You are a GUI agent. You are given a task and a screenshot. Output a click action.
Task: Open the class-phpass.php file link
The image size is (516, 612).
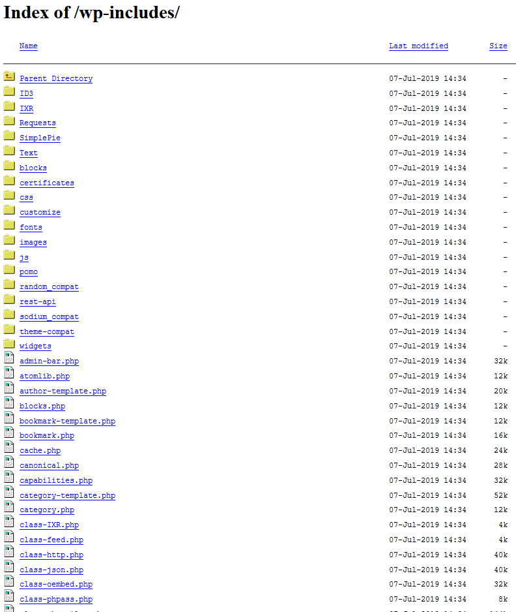point(56,599)
